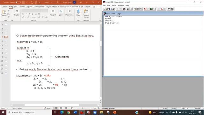This screenshot has width=204, height=115.
Task: Switch to the Ekle ribbon tab
Action: click(16, 7)
